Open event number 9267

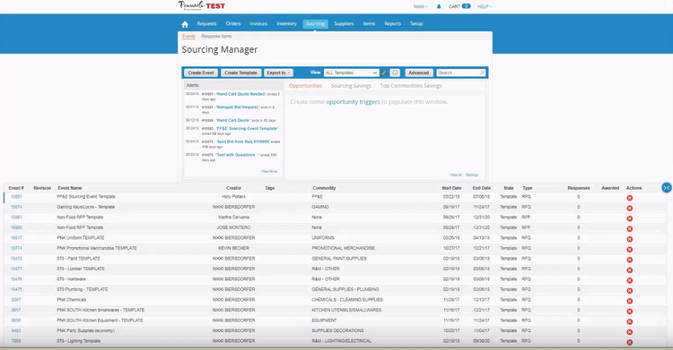[16, 300]
